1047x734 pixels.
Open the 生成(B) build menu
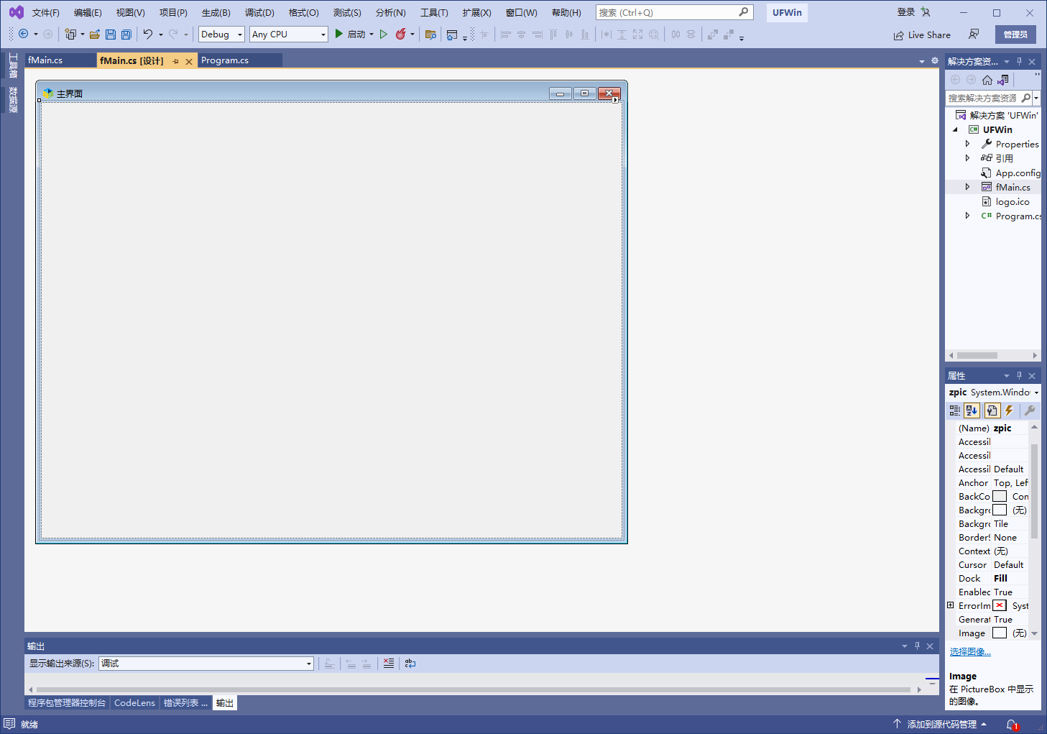point(216,12)
